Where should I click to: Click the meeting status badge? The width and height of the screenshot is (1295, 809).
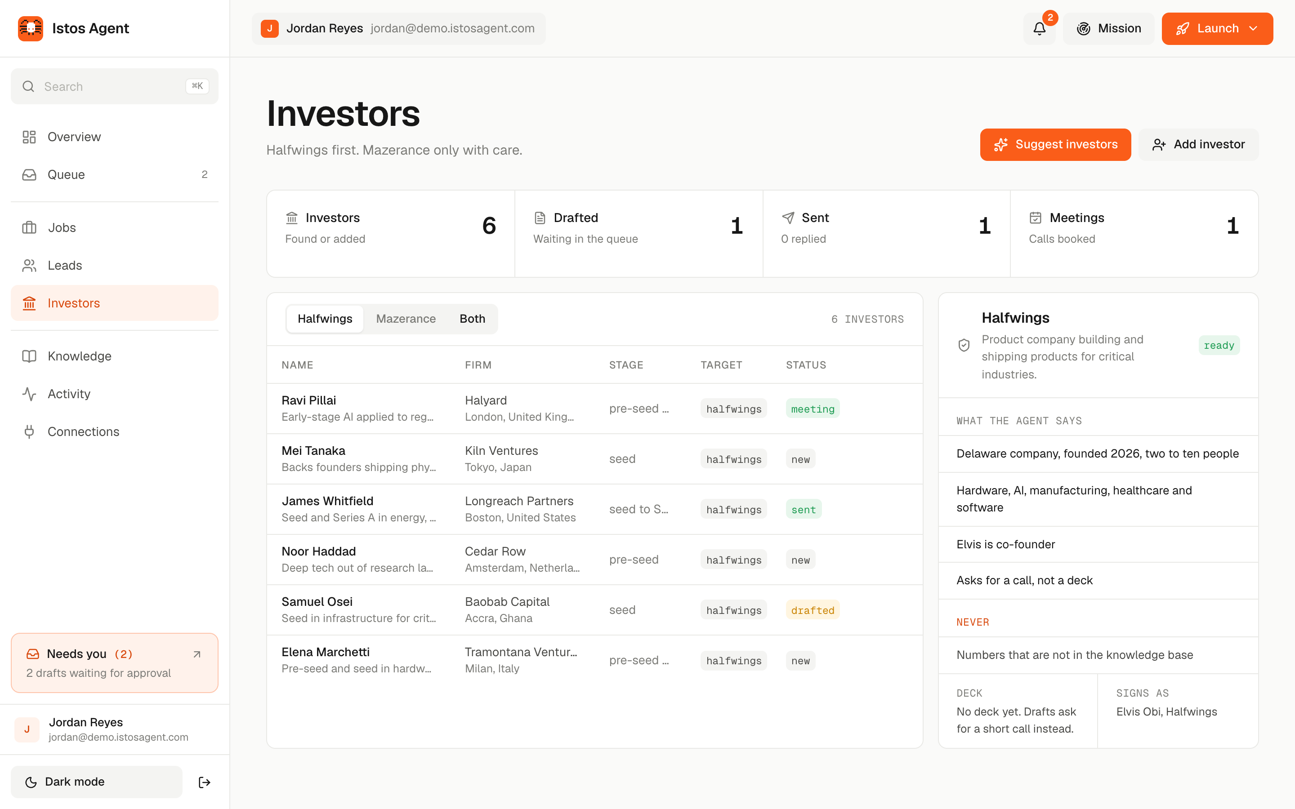[813, 409]
